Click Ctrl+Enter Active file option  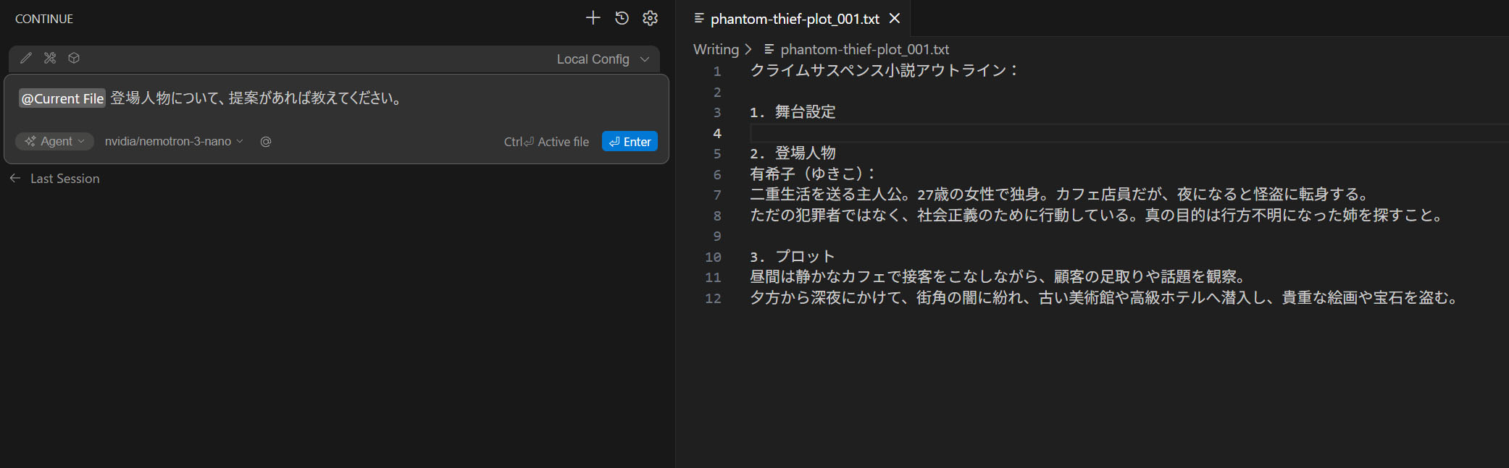[546, 142]
